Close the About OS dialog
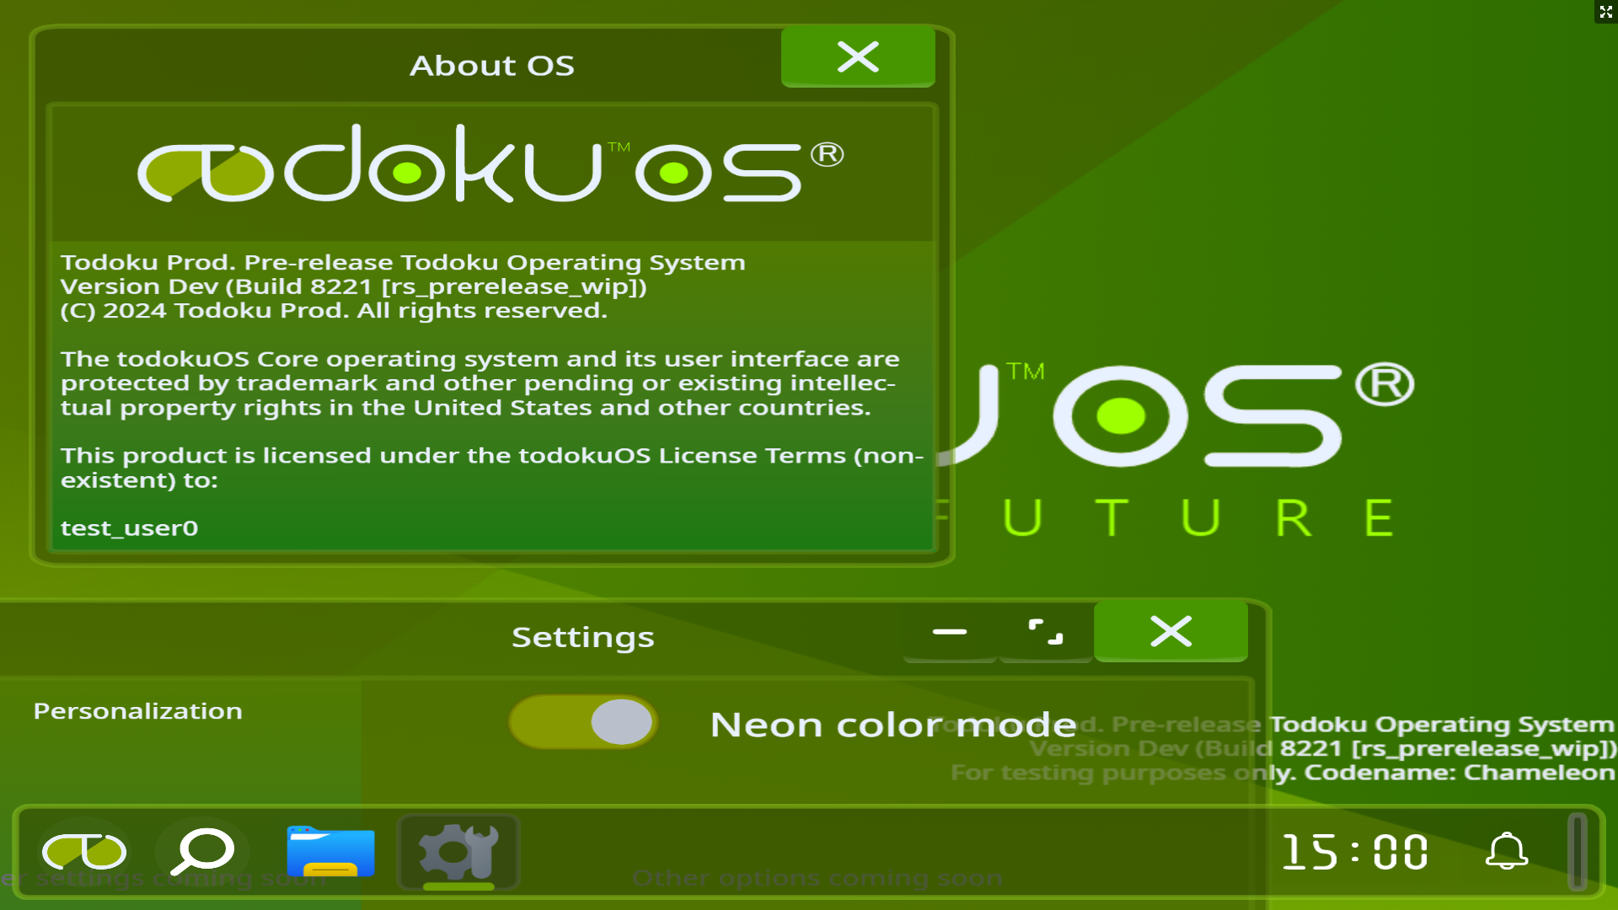1618x910 pixels. (x=858, y=56)
